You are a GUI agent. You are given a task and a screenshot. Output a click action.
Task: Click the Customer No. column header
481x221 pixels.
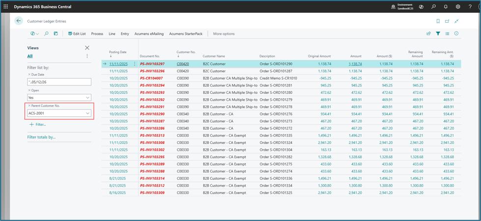186,52
